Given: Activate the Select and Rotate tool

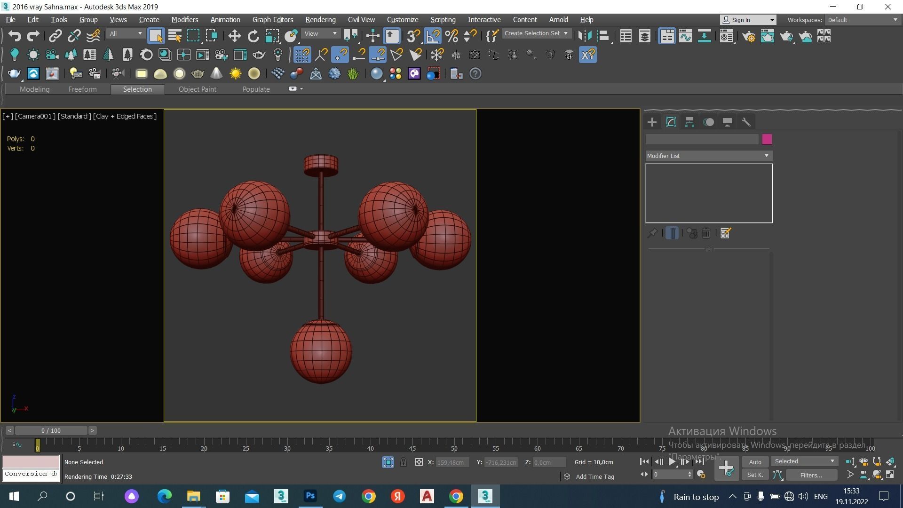Looking at the screenshot, I should (x=253, y=36).
